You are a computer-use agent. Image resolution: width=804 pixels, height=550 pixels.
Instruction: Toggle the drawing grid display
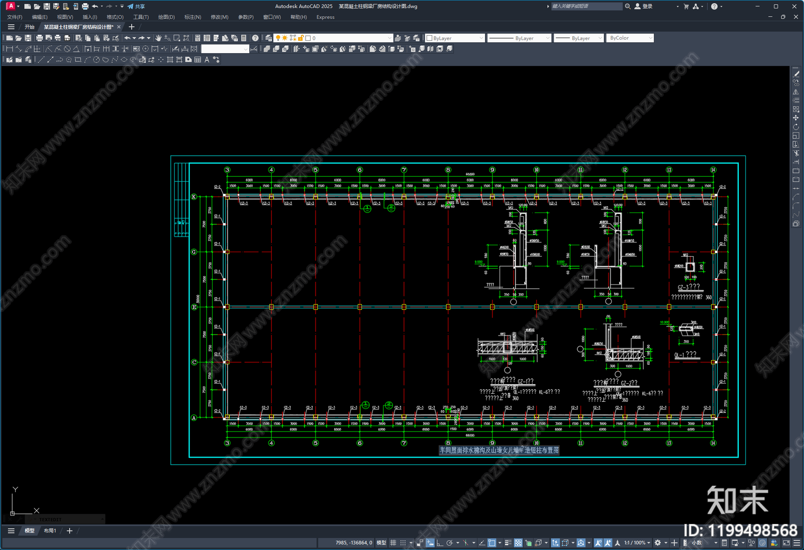pos(393,543)
